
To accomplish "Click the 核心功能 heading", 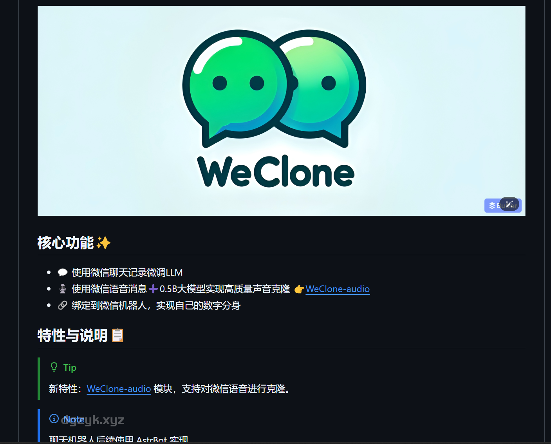I will [66, 243].
